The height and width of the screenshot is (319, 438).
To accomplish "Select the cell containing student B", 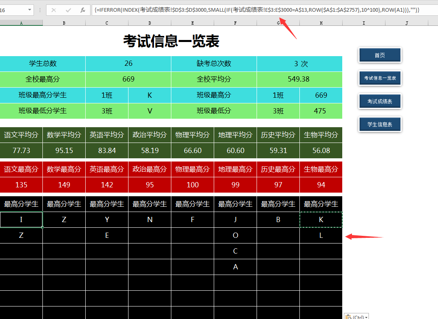I will pos(278,220).
